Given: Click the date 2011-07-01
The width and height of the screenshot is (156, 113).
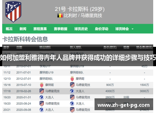Looking at the screenshot, I should pyautogui.click(x=23, y=72).
